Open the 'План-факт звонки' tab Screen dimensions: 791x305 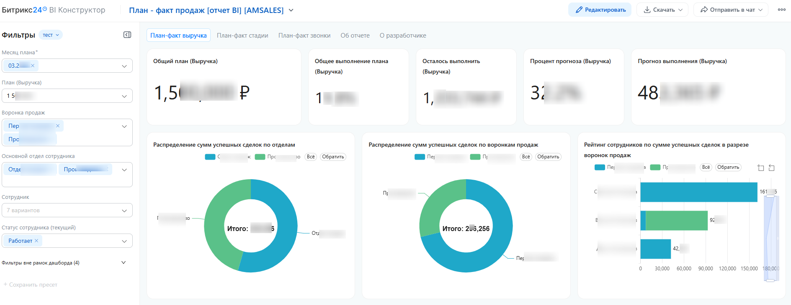point(304,36)
